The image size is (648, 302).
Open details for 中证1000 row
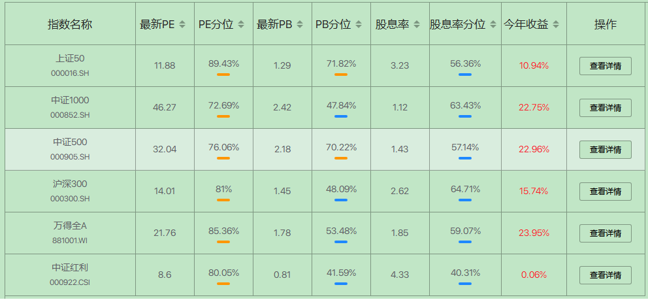pyautogui.click(x=605, y=108)
